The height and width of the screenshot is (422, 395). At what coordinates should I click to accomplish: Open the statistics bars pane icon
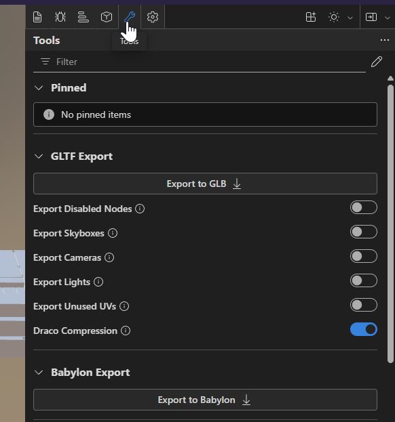(83, 17)
